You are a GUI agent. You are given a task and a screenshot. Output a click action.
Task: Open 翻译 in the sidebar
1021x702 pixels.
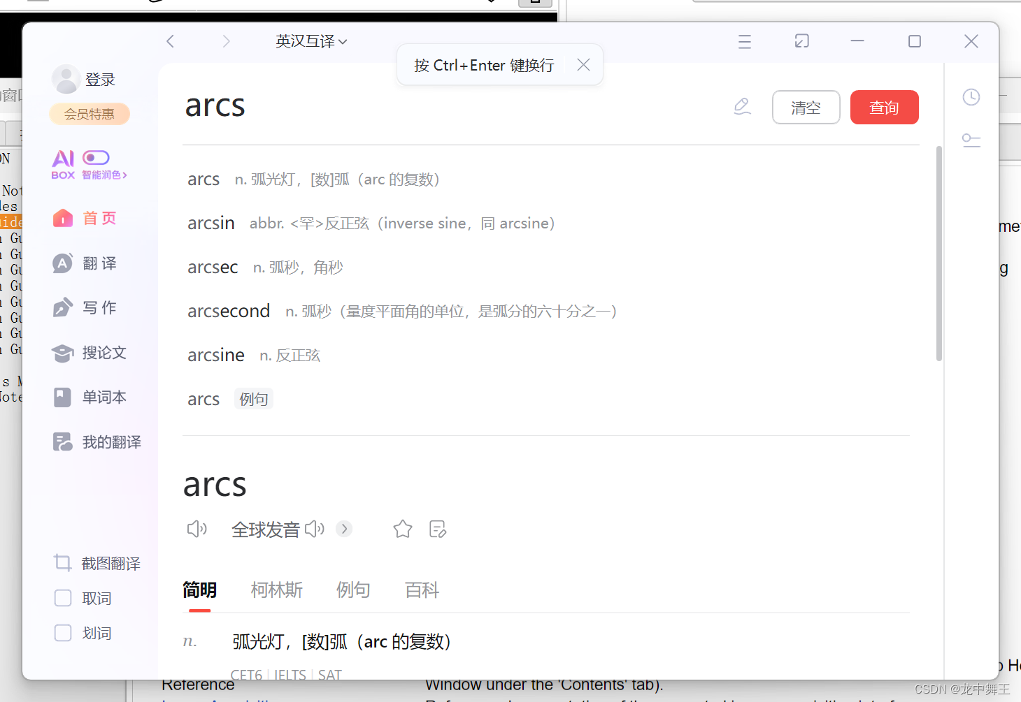[85, 263]
